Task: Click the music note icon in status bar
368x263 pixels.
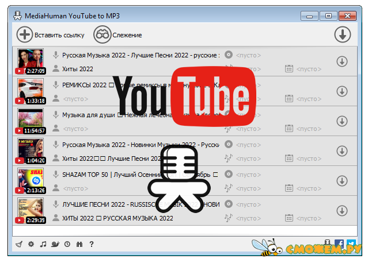Action: (43, 244)
